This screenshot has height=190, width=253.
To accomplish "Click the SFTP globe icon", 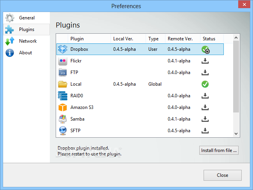I will 63,131.
